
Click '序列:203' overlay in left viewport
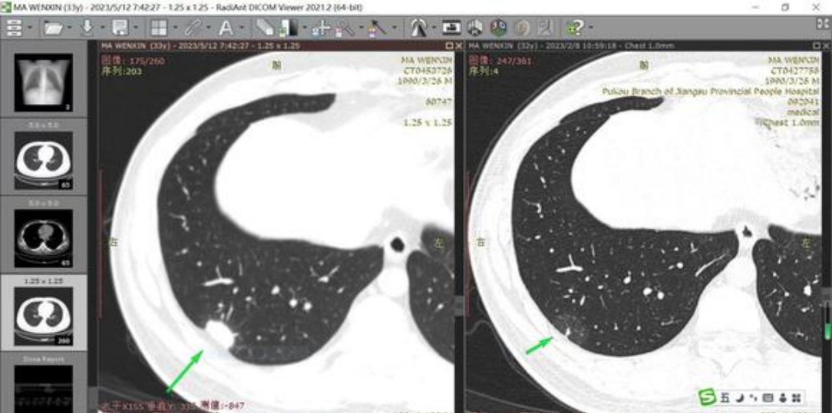(x=122, y=71)
